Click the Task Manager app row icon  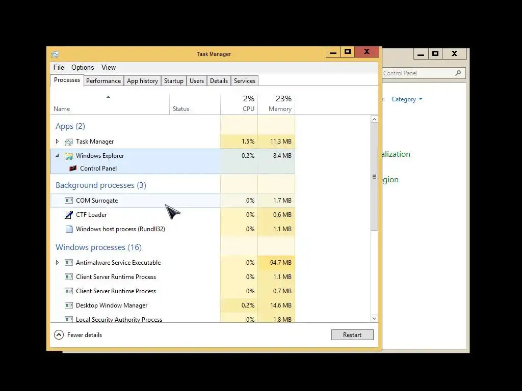pos(69,142)
